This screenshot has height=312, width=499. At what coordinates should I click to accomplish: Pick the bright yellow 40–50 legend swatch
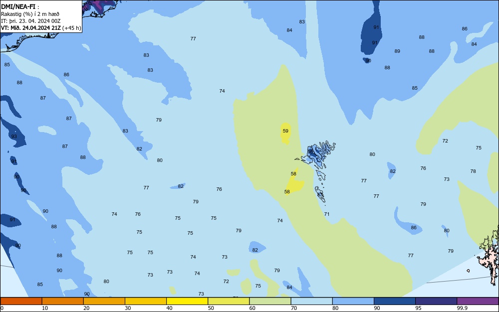coord(187,301)
